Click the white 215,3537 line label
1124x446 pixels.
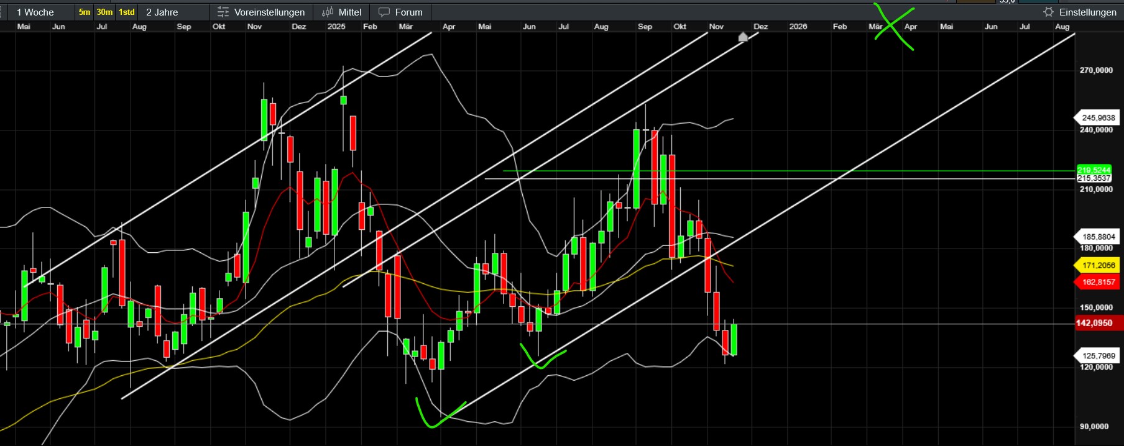coord(1094,178)
